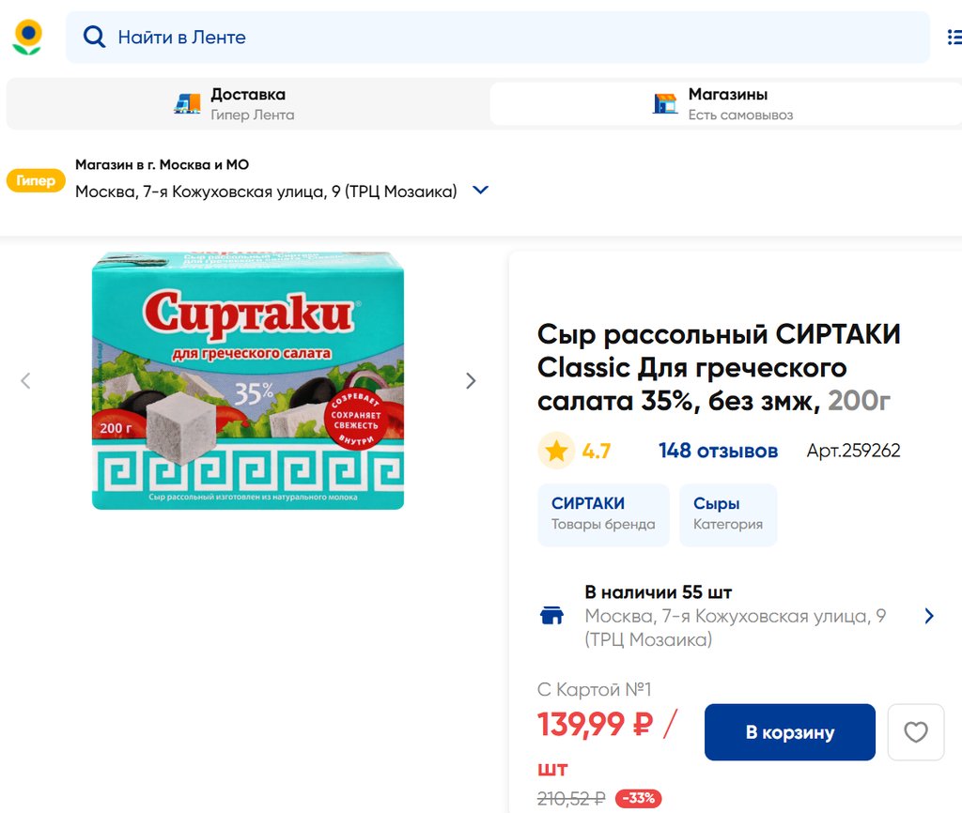Viewport: 962px width, 813px height.
Task: Show previous product image arrow
Action: click(x=26, y=381)
